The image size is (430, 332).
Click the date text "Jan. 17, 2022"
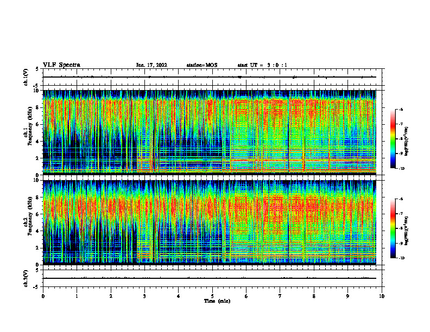tap(151, 65)
